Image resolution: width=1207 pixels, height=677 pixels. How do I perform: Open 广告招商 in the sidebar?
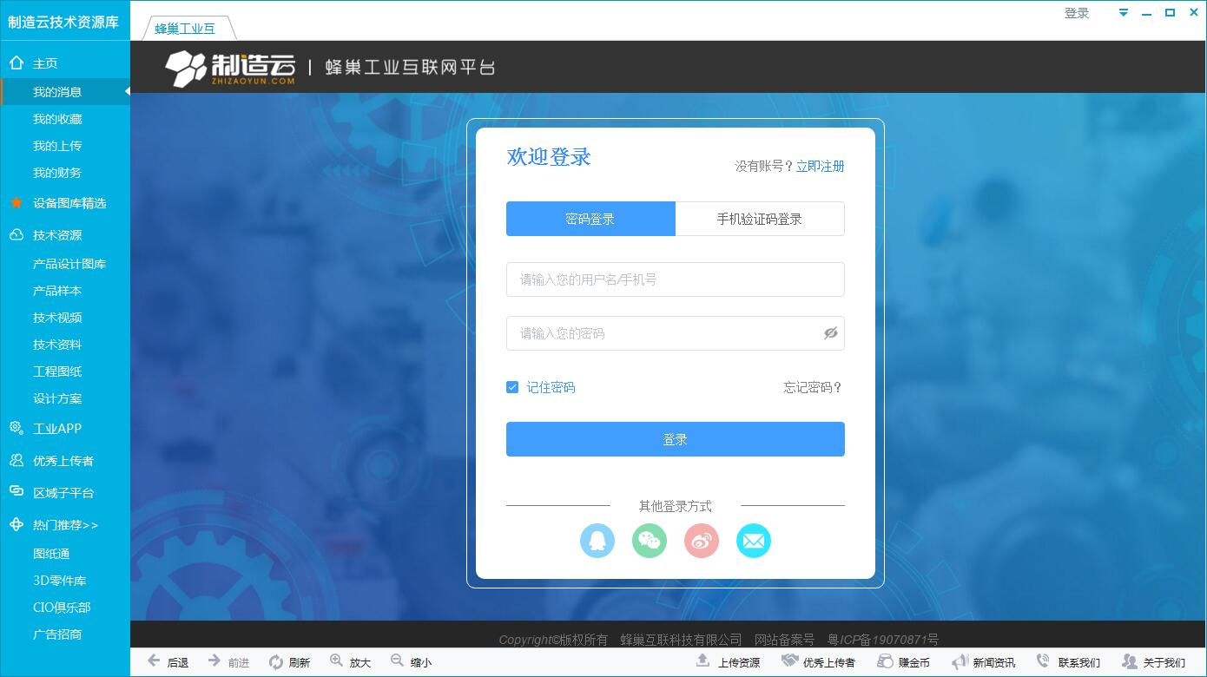[x=57, y=634]
